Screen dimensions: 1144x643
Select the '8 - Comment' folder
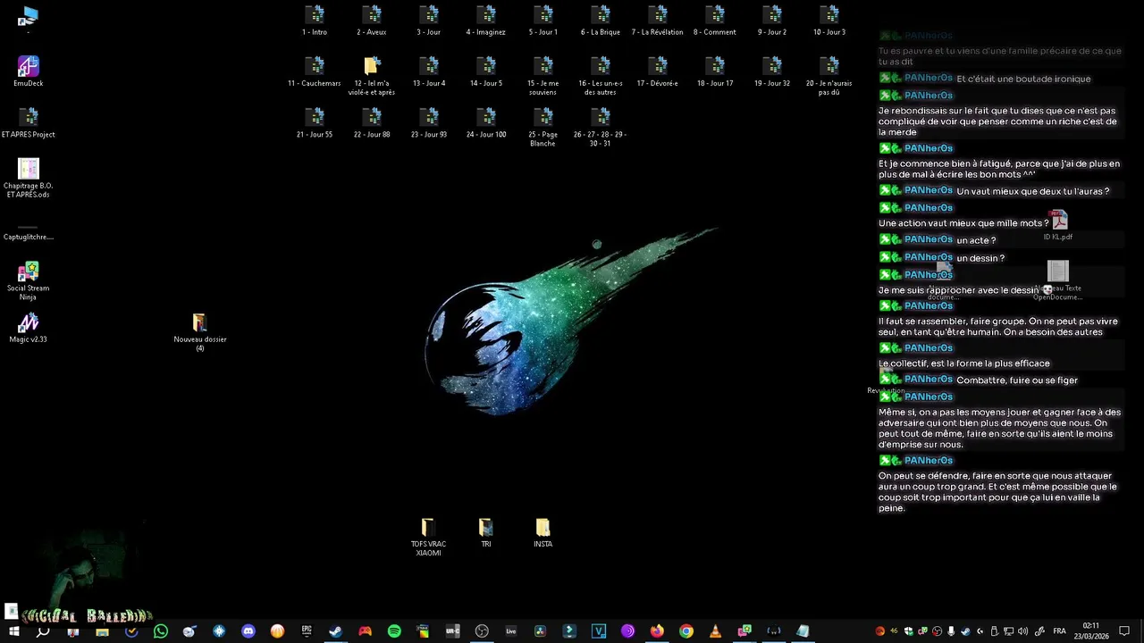click(x=715, y=21)
